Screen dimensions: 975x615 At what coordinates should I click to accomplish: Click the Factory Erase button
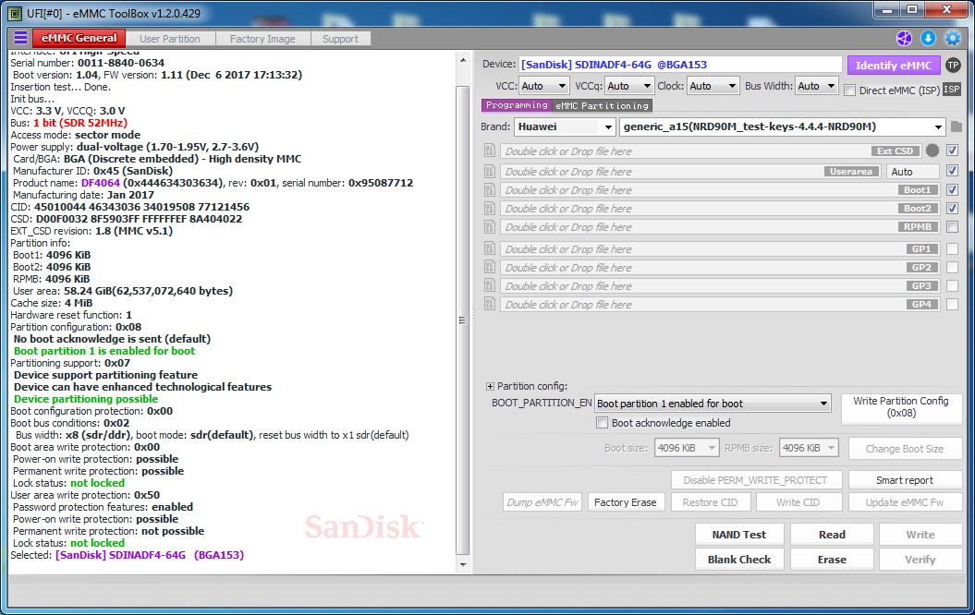pyautogui.click(x=625, y=502)
